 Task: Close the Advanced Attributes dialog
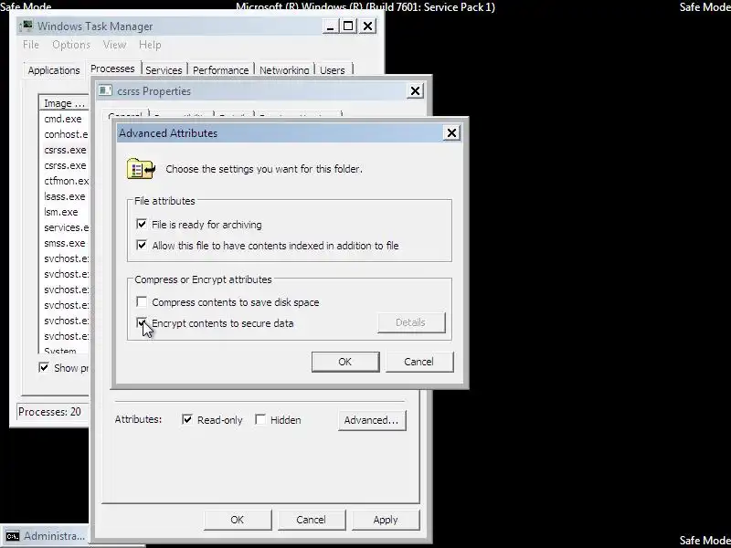(x=451, y=132)
